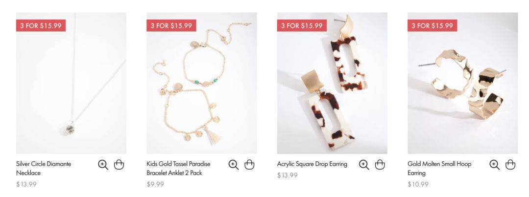Open quick view for Silver Circle Diamante Necklace
The height and width of the screenshot is (197, 529).
[103, 165]
